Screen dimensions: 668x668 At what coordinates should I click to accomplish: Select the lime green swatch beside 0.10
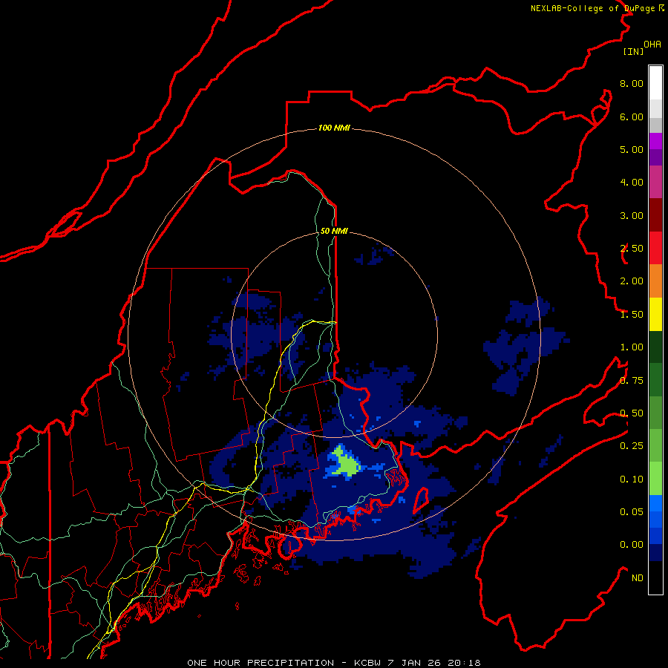click(x=655, y=479)
